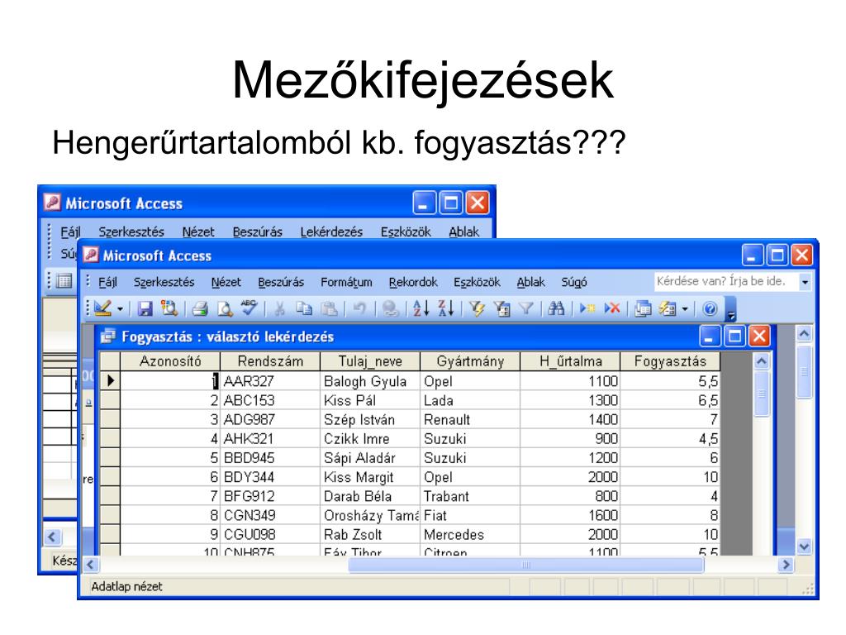
Task: Click the Azonosító column header
Action: pyautogui.click(x=170, y=361)
